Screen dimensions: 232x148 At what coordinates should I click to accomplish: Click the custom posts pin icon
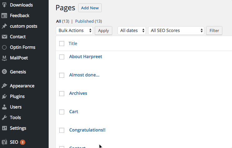4,26
